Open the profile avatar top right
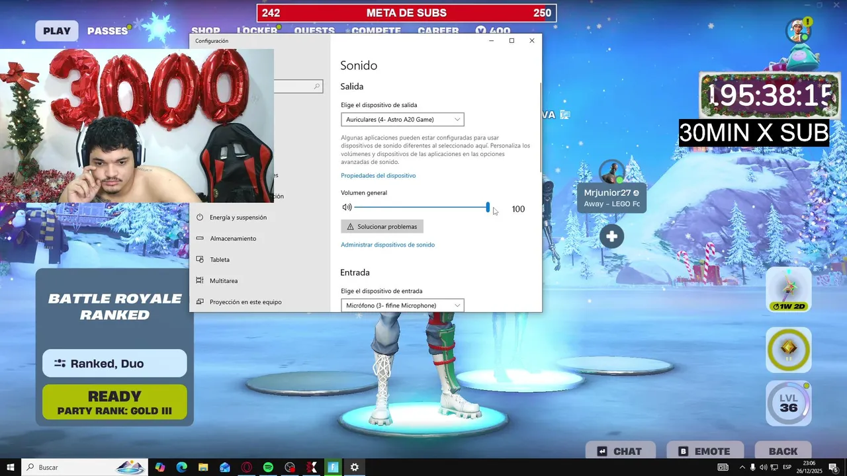847x476 pixels. 799,31
